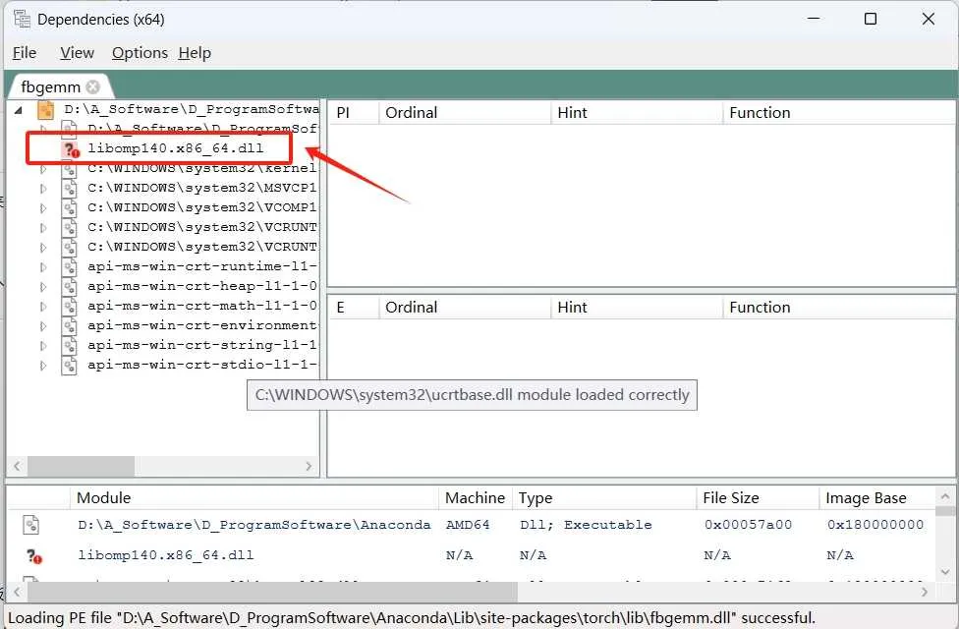The image size is (959, 629).
Task: Click the module list's right scroll arrow
Action: 925,593
